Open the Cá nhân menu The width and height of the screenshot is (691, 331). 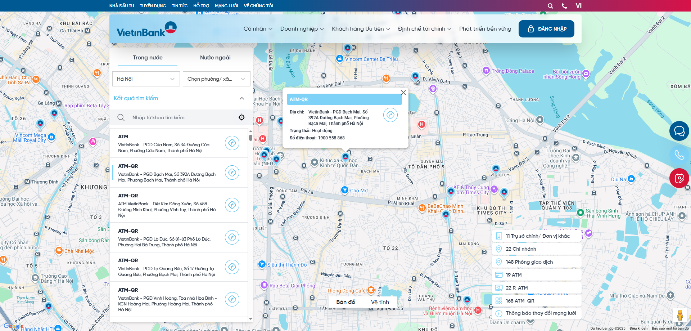(258, 29)
